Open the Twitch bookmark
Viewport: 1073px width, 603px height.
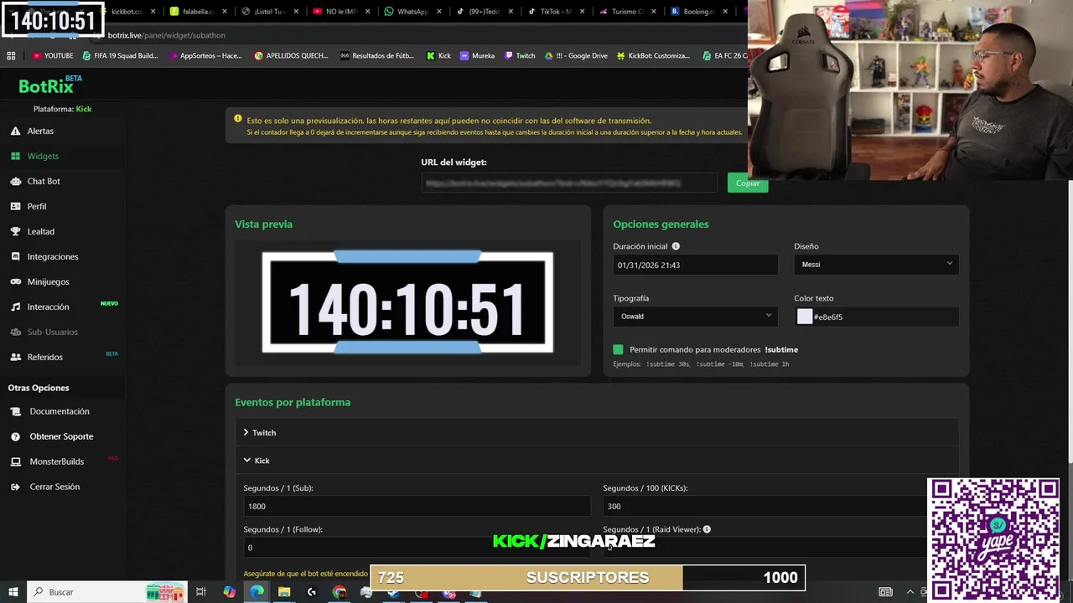point(520,55)
